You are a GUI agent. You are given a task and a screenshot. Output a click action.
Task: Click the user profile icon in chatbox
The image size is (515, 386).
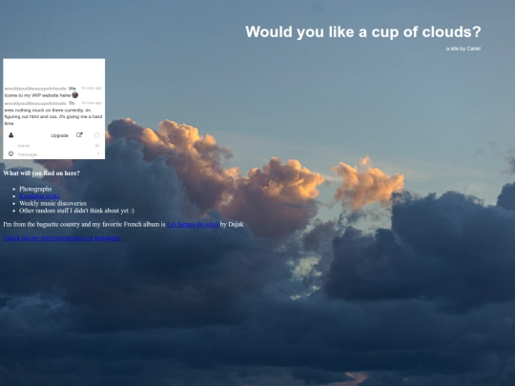(10, 135)
